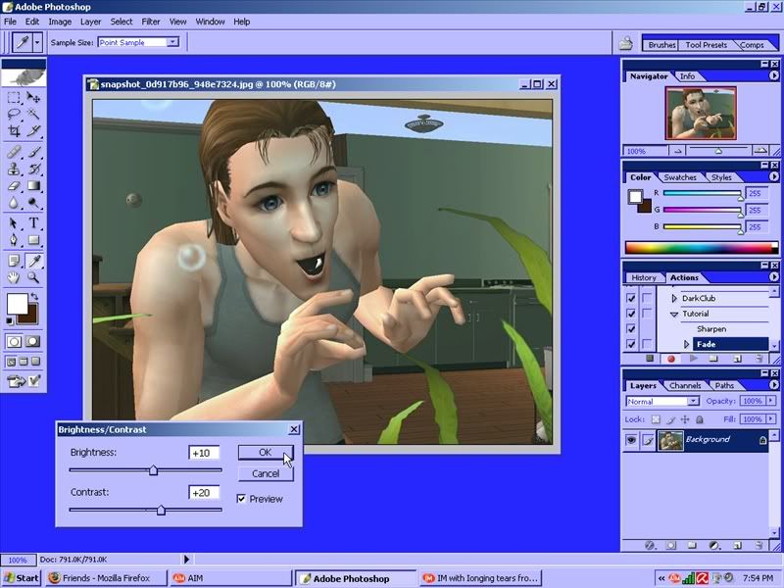Expand the Fade action steps
Image resolution: width=784 pixels, height=588 pixels.
687,345
